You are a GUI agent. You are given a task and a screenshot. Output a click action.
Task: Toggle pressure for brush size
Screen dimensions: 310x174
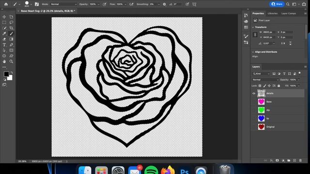click(187, 4)
